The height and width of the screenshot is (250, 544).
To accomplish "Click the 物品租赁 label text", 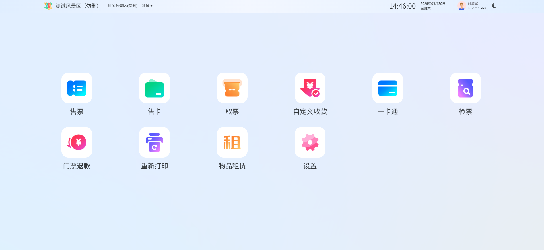I will (x=232, y=166).
